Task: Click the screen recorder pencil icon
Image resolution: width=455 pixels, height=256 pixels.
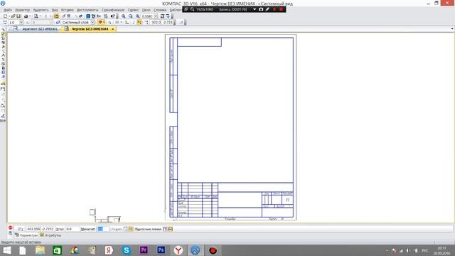Action: click(267, 9)
